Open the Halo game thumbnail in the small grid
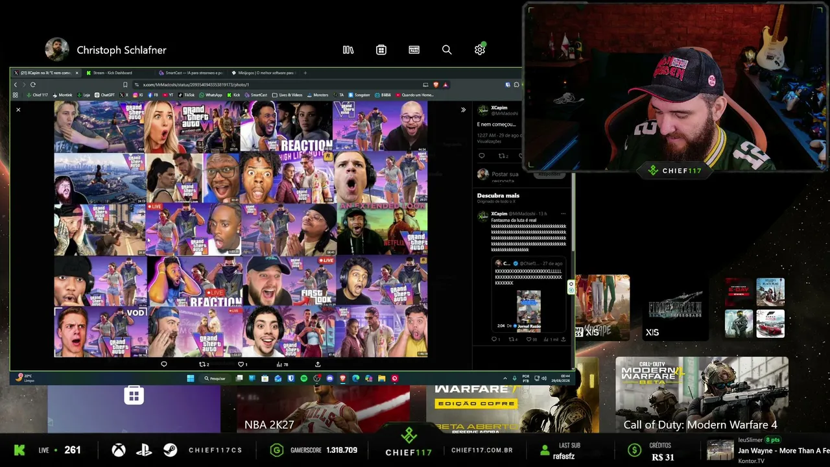Image resolution: width=830 pixels, height=467 pixels. [739, 323]
